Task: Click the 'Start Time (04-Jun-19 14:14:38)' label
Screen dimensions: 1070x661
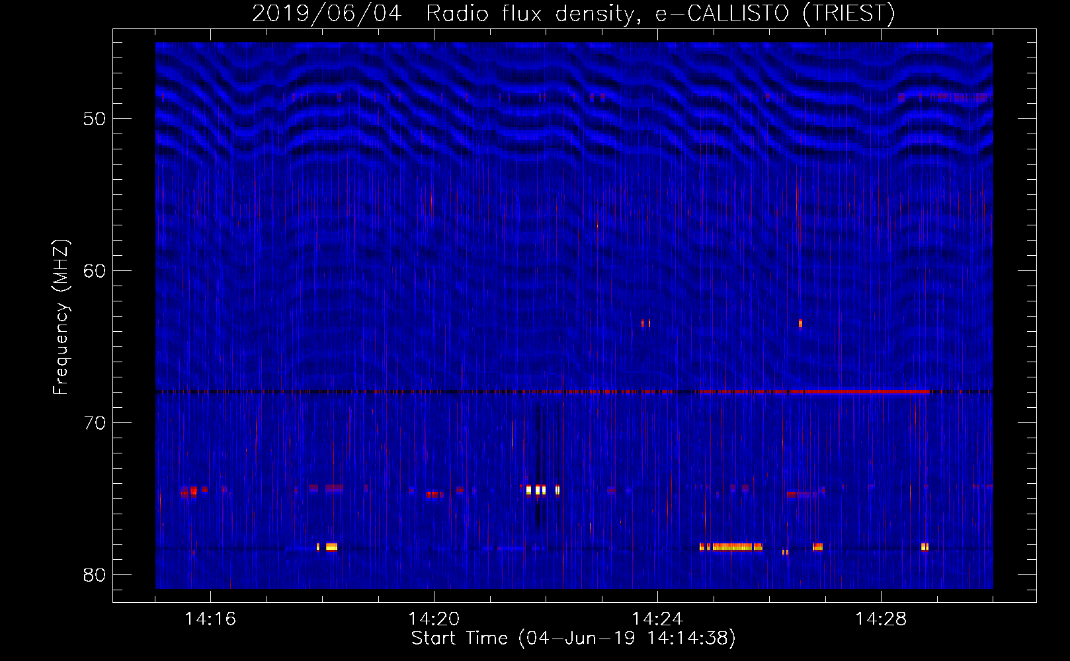Action: pyautogui.click(x=573, y=639)
